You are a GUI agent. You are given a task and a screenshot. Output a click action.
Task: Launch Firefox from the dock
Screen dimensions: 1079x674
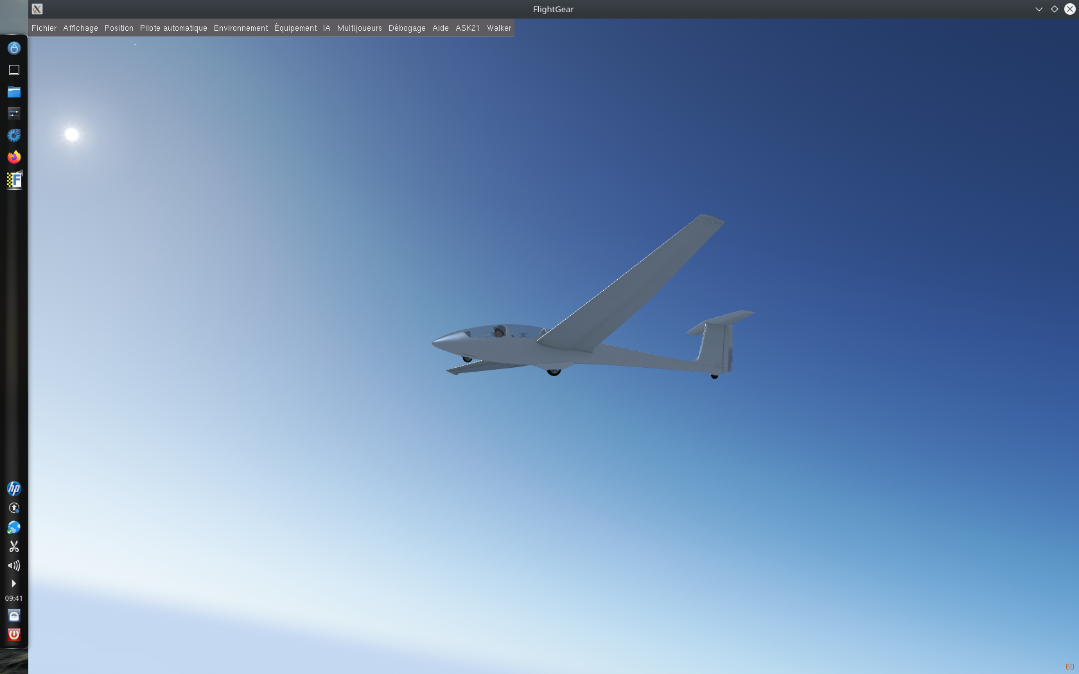(14, 157)
